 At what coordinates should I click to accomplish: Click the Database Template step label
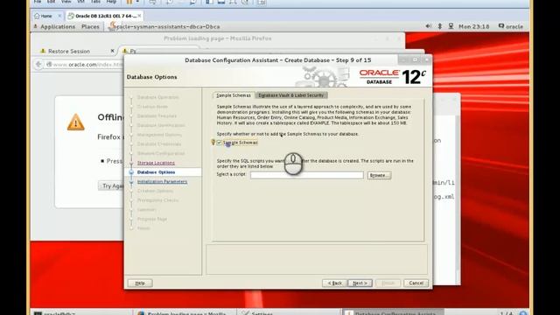[x=157, y=115]
